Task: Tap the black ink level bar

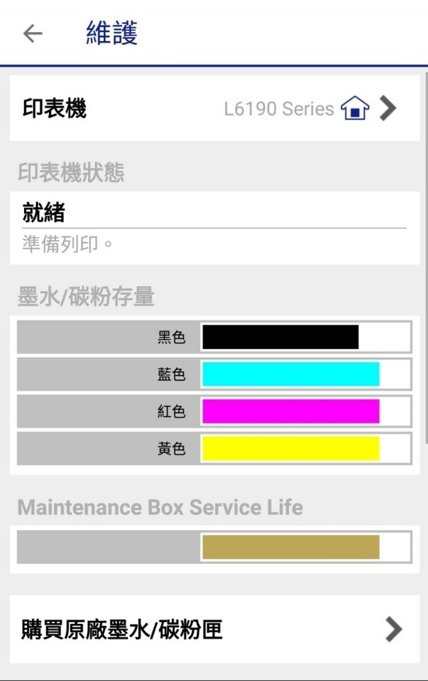Action: click(306, 336)
